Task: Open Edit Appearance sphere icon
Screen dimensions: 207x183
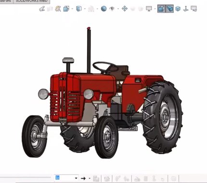Action: coord(103,9)
